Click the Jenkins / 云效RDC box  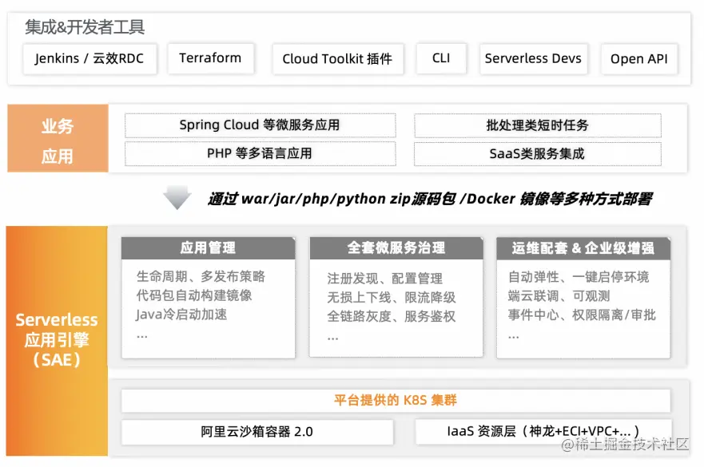coord(89,59)
